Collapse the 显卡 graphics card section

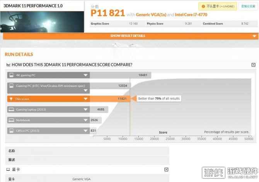coord(166,169)
